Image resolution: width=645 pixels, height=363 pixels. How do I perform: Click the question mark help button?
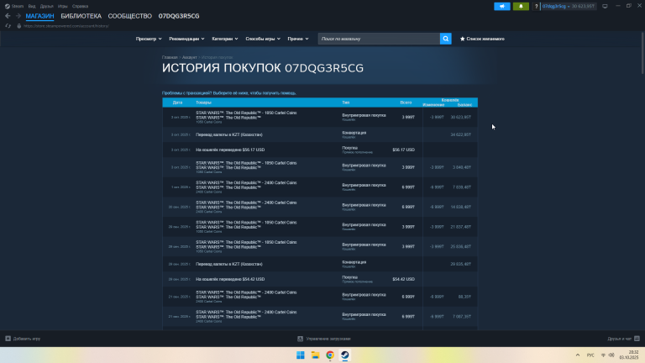click(536, 6)
